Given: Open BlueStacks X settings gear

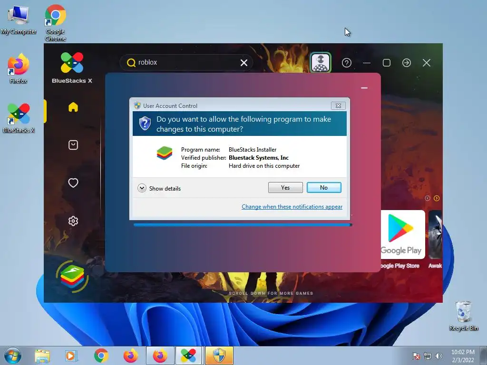Looking at the screenshot, I should click(x=73, y=221).
